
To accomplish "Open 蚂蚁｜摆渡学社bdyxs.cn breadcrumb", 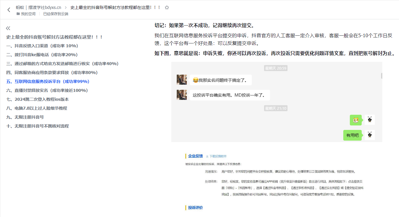I will click(39, 7).
